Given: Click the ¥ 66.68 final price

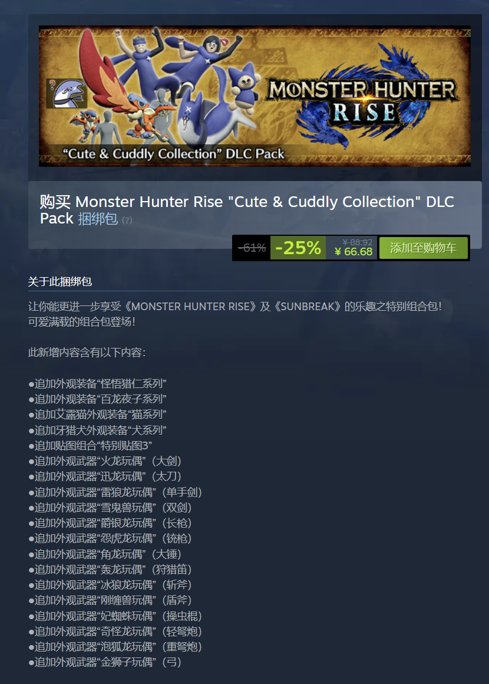Looking at the screenshot, I should point(353,252).
